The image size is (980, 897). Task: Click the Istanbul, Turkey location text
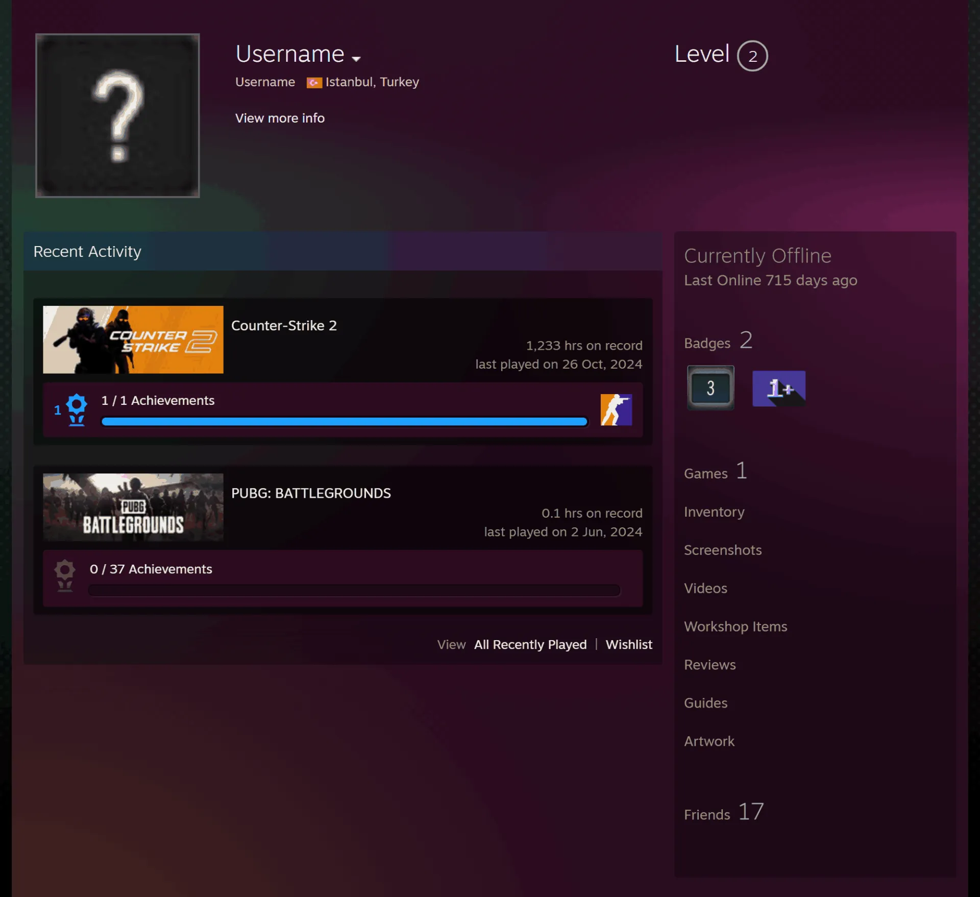point(372,82)
